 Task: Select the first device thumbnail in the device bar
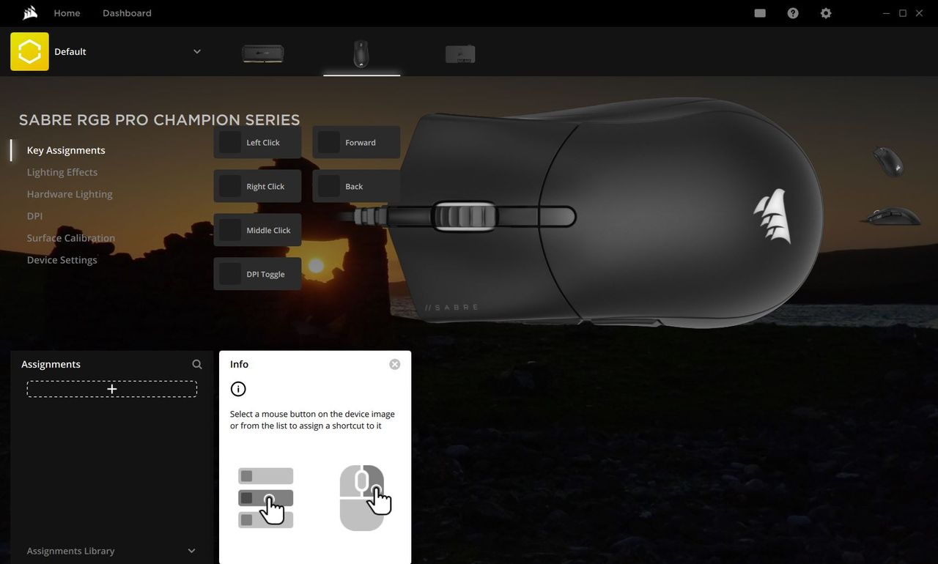click(x=263, y=53)
